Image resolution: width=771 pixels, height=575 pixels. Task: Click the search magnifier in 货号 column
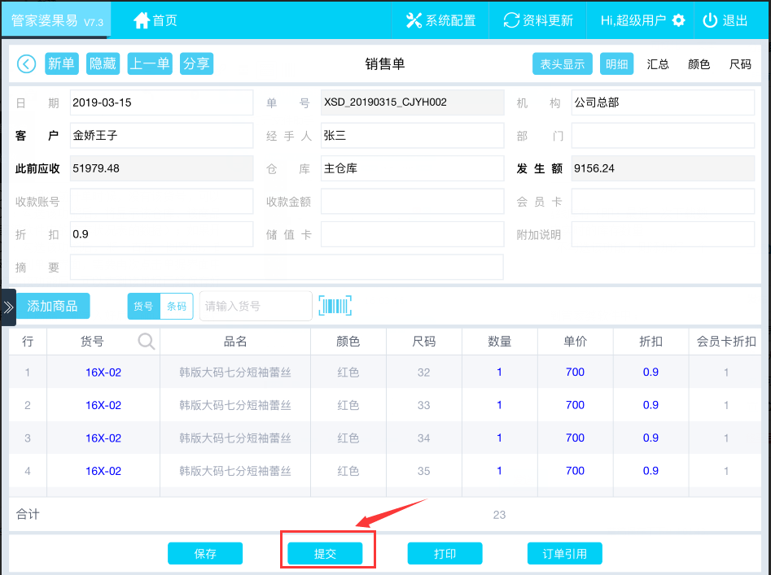(147, 342)
